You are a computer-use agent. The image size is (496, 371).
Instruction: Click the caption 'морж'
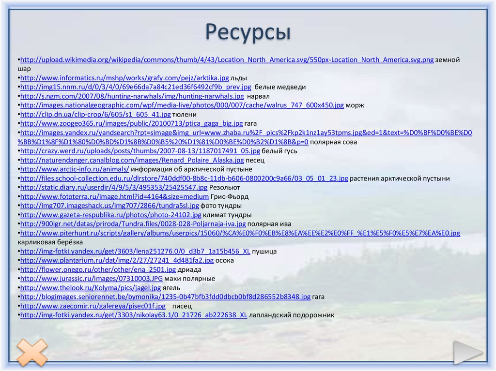[x=355, y=105]
